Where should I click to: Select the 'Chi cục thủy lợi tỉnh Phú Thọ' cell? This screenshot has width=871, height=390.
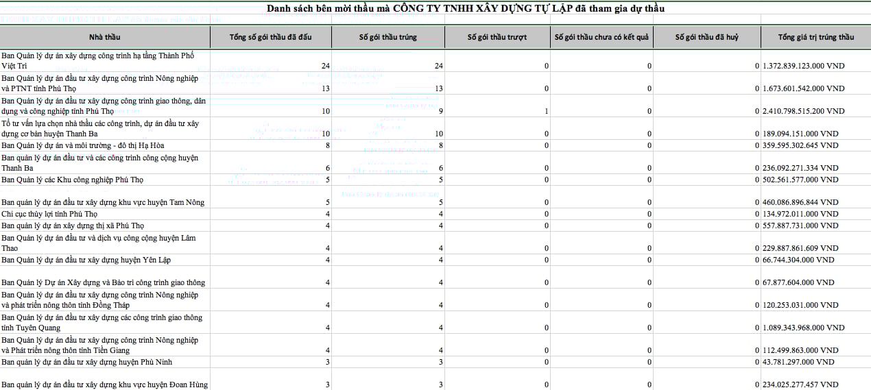tap(49, 214)
